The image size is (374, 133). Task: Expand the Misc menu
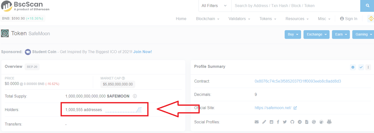coord(324,19)
